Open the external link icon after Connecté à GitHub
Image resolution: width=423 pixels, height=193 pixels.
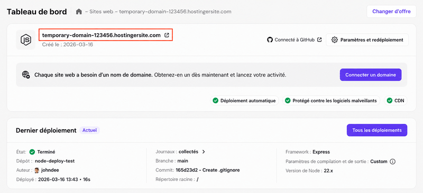(319, 40)
